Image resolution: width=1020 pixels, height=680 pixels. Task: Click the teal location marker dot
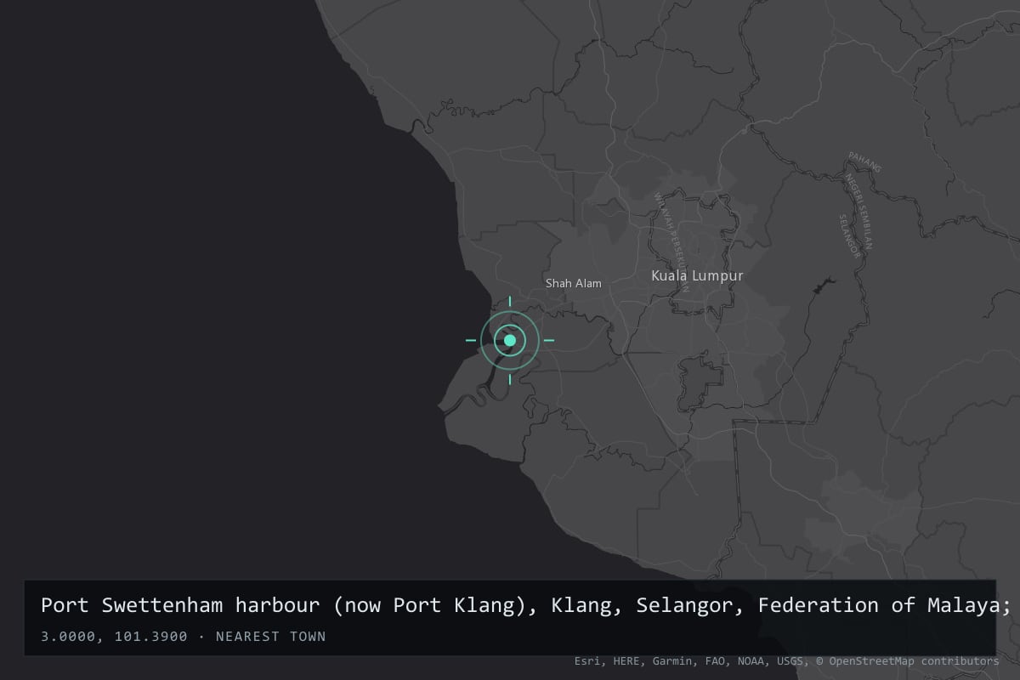[x=510, y=340]
